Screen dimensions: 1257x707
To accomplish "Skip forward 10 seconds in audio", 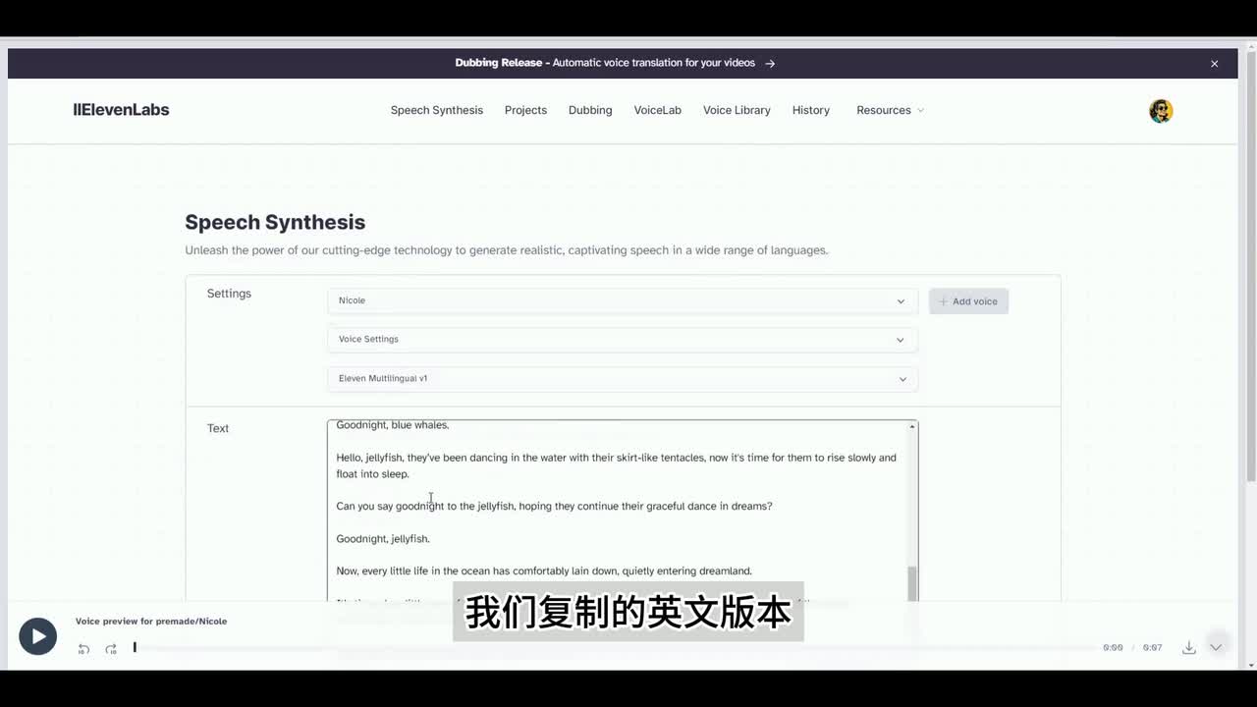I will point(111,649).
